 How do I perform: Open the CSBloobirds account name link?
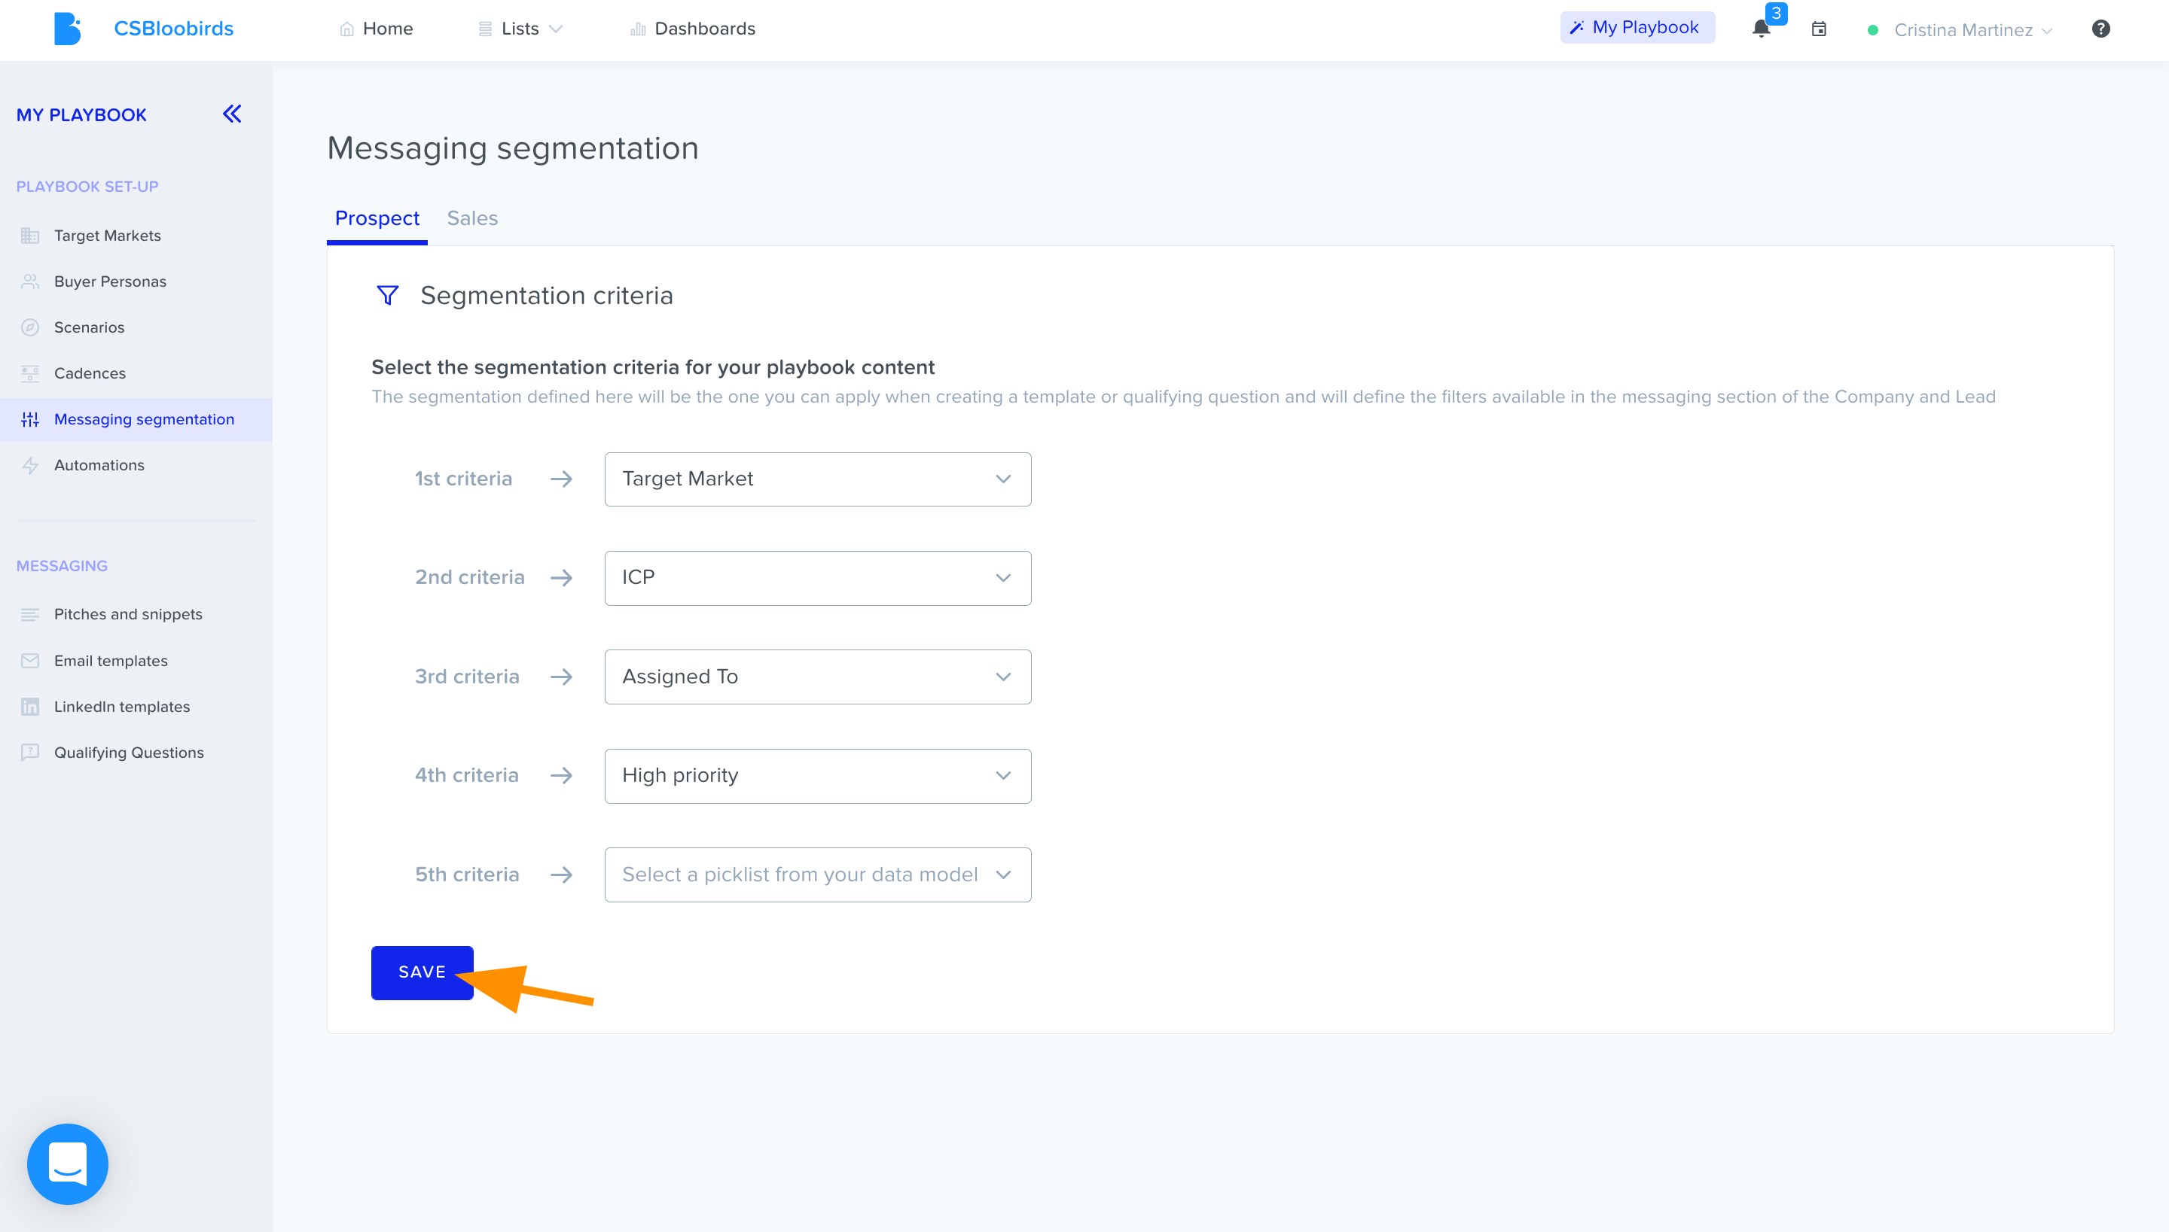point(173,29)
